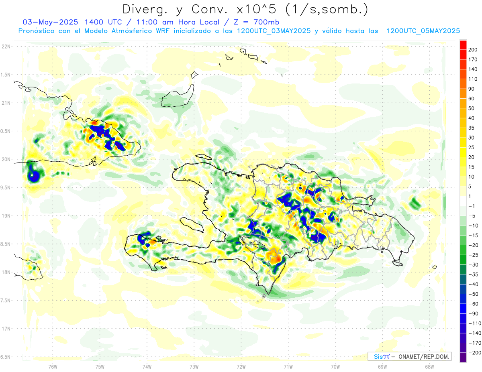Viewport: 482px width, 372px height.
Task: Click the '-140' colorbar value
Action: 474,333
